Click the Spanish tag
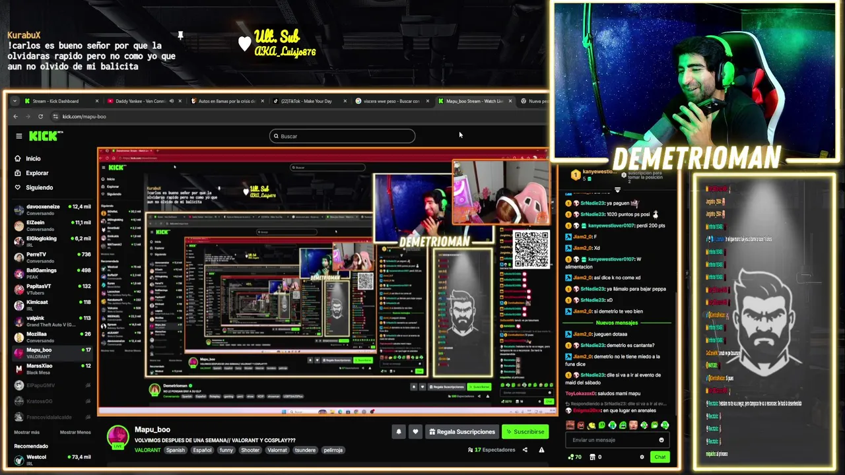 [176, 450]
